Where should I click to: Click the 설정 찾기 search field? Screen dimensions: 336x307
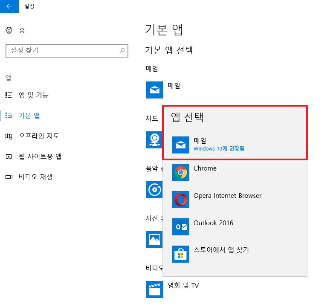[67, 51]
